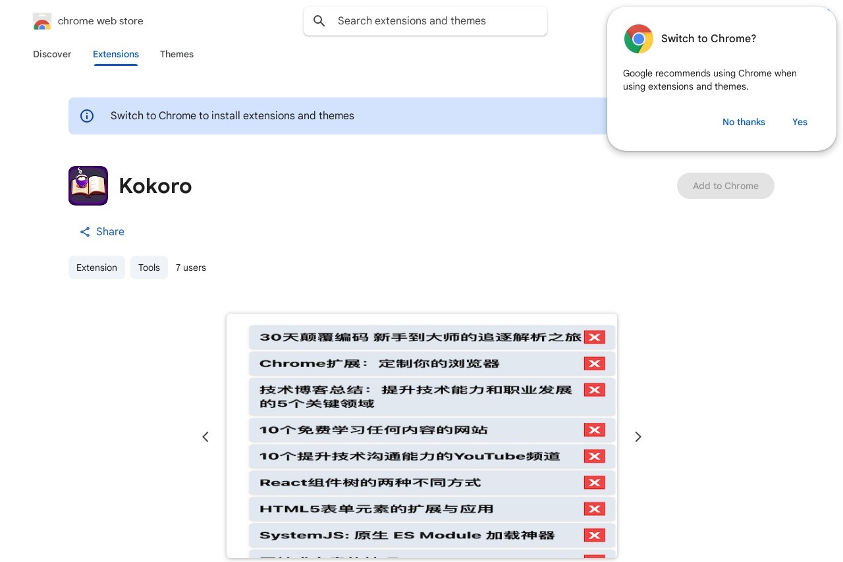Click red X beside React组件树 row
Image resolution: width=843 pixels, height=562 pixels.
[594, 483]
